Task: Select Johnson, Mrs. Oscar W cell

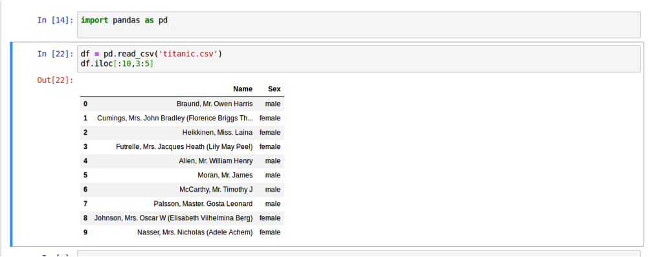Action: [174, 218]
